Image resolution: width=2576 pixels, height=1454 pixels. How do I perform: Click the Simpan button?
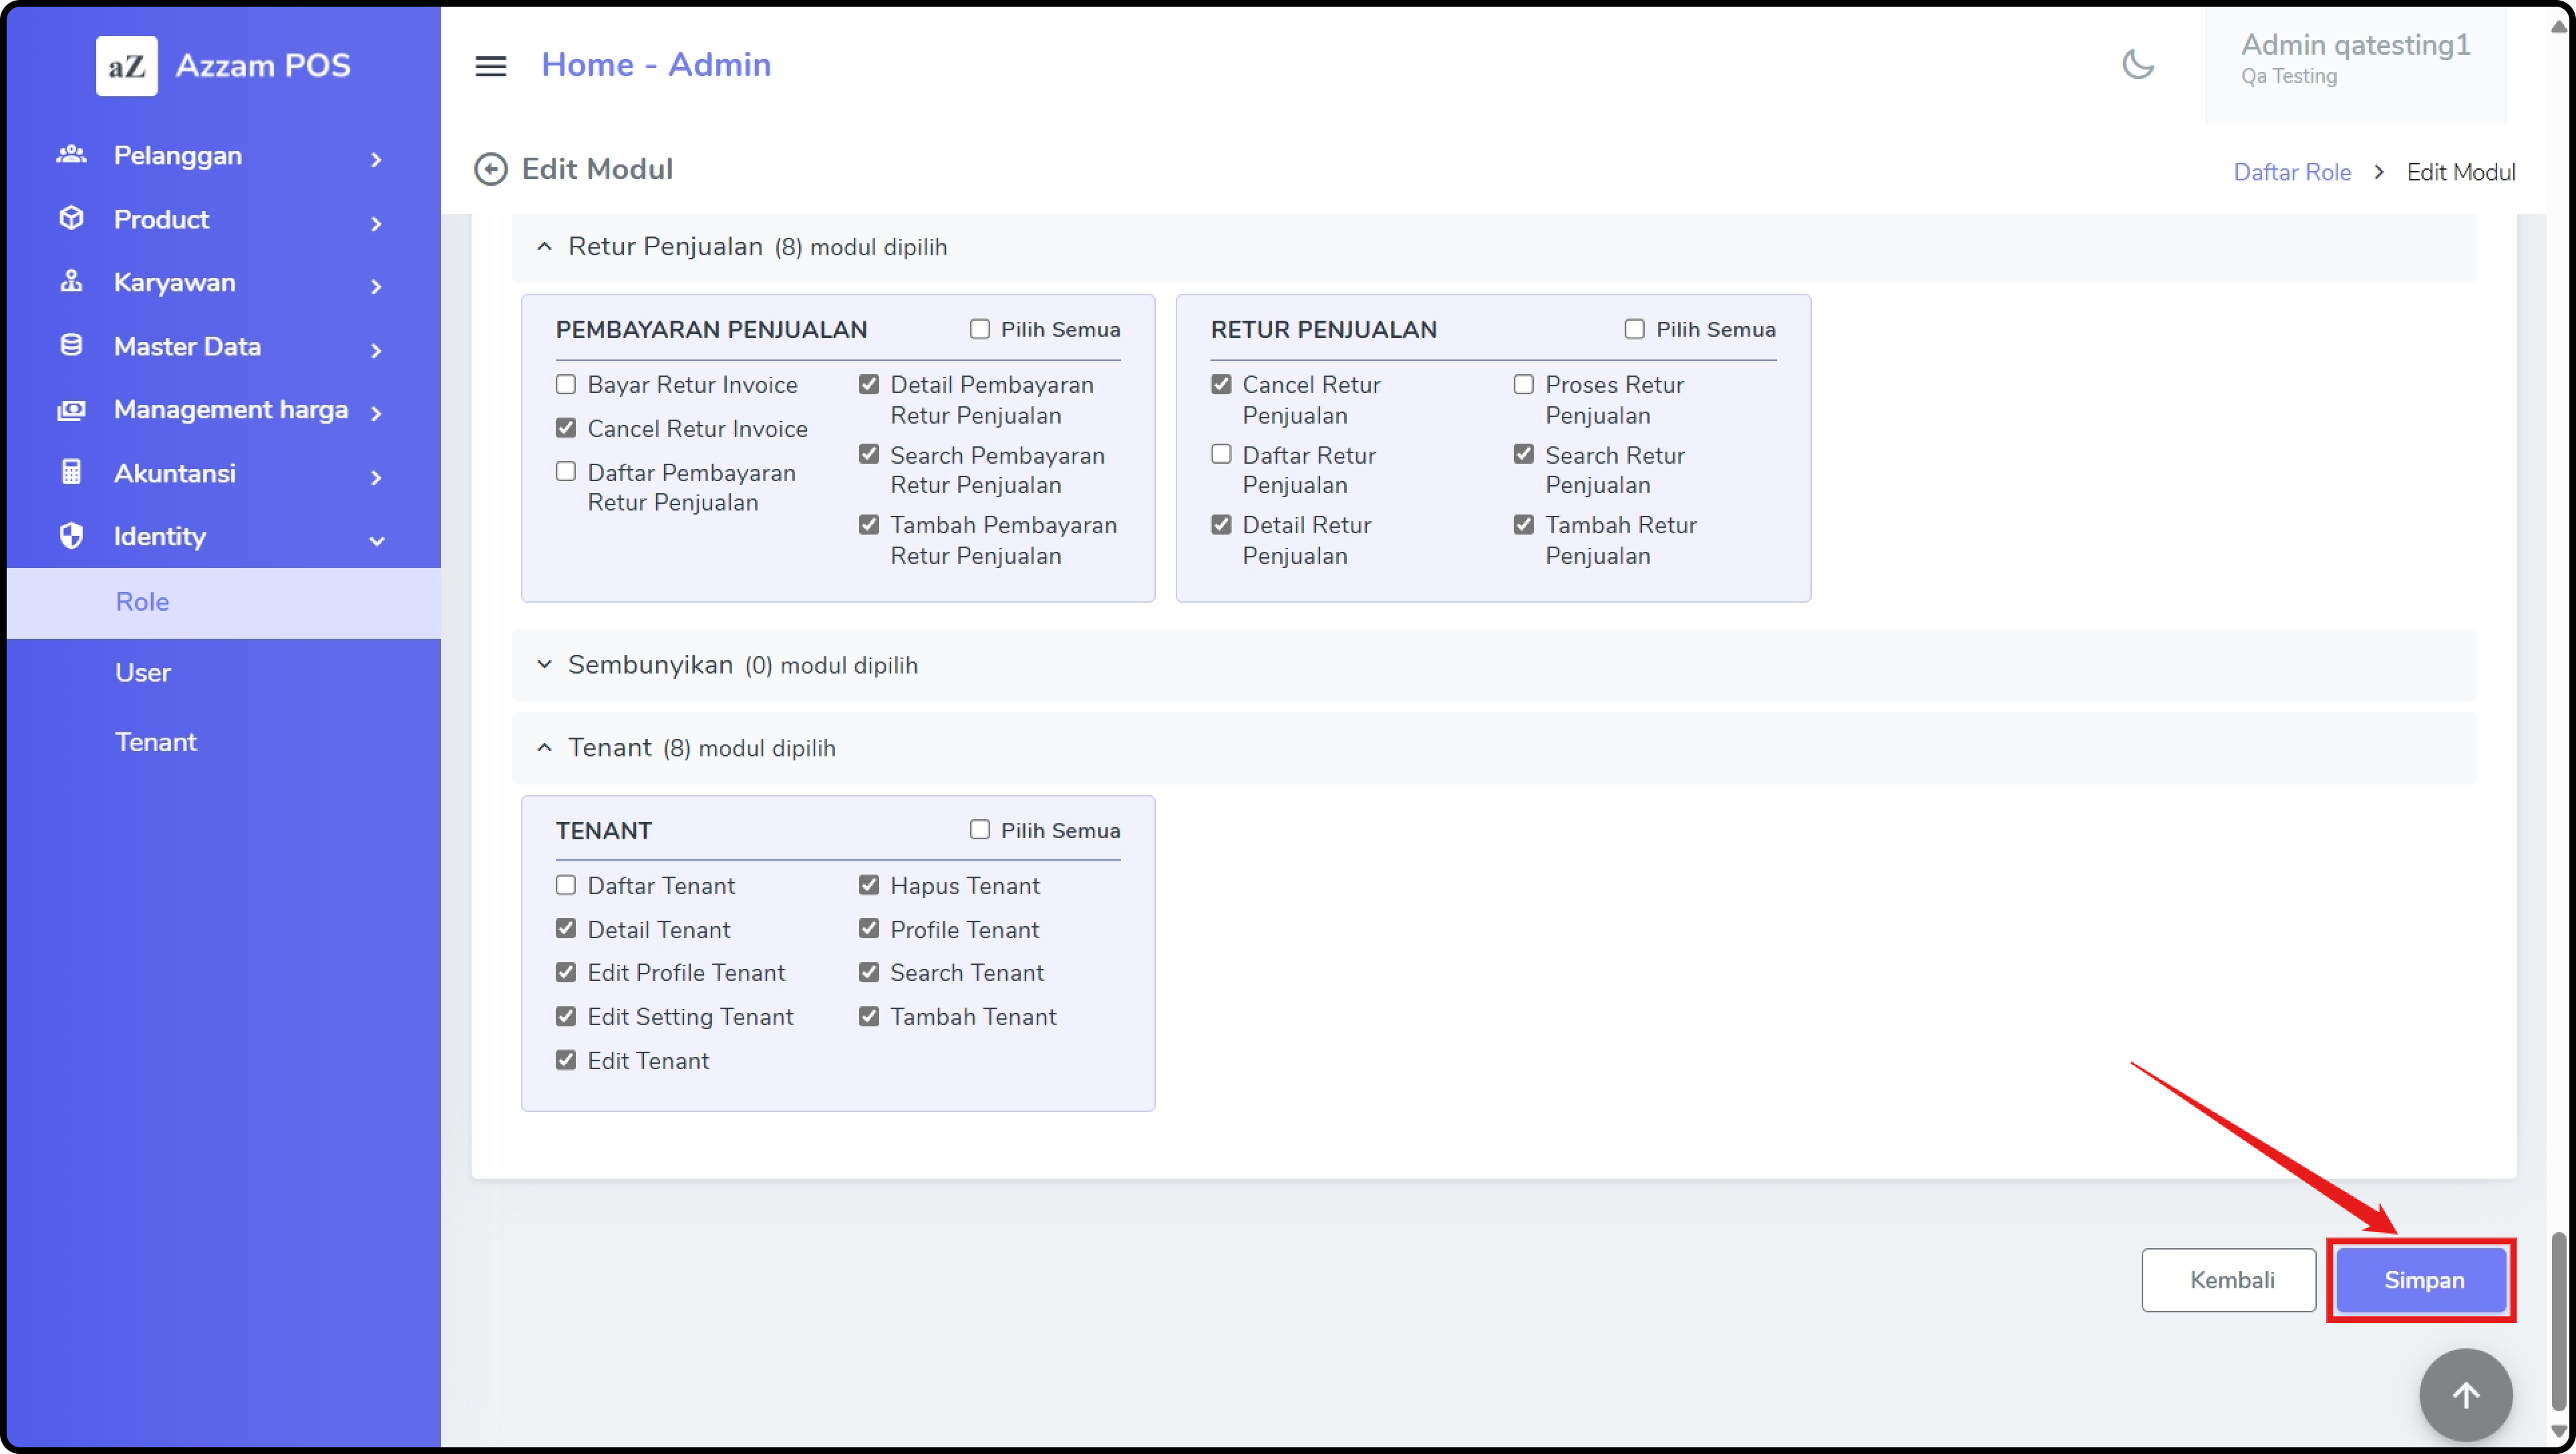[2423, 1280]
